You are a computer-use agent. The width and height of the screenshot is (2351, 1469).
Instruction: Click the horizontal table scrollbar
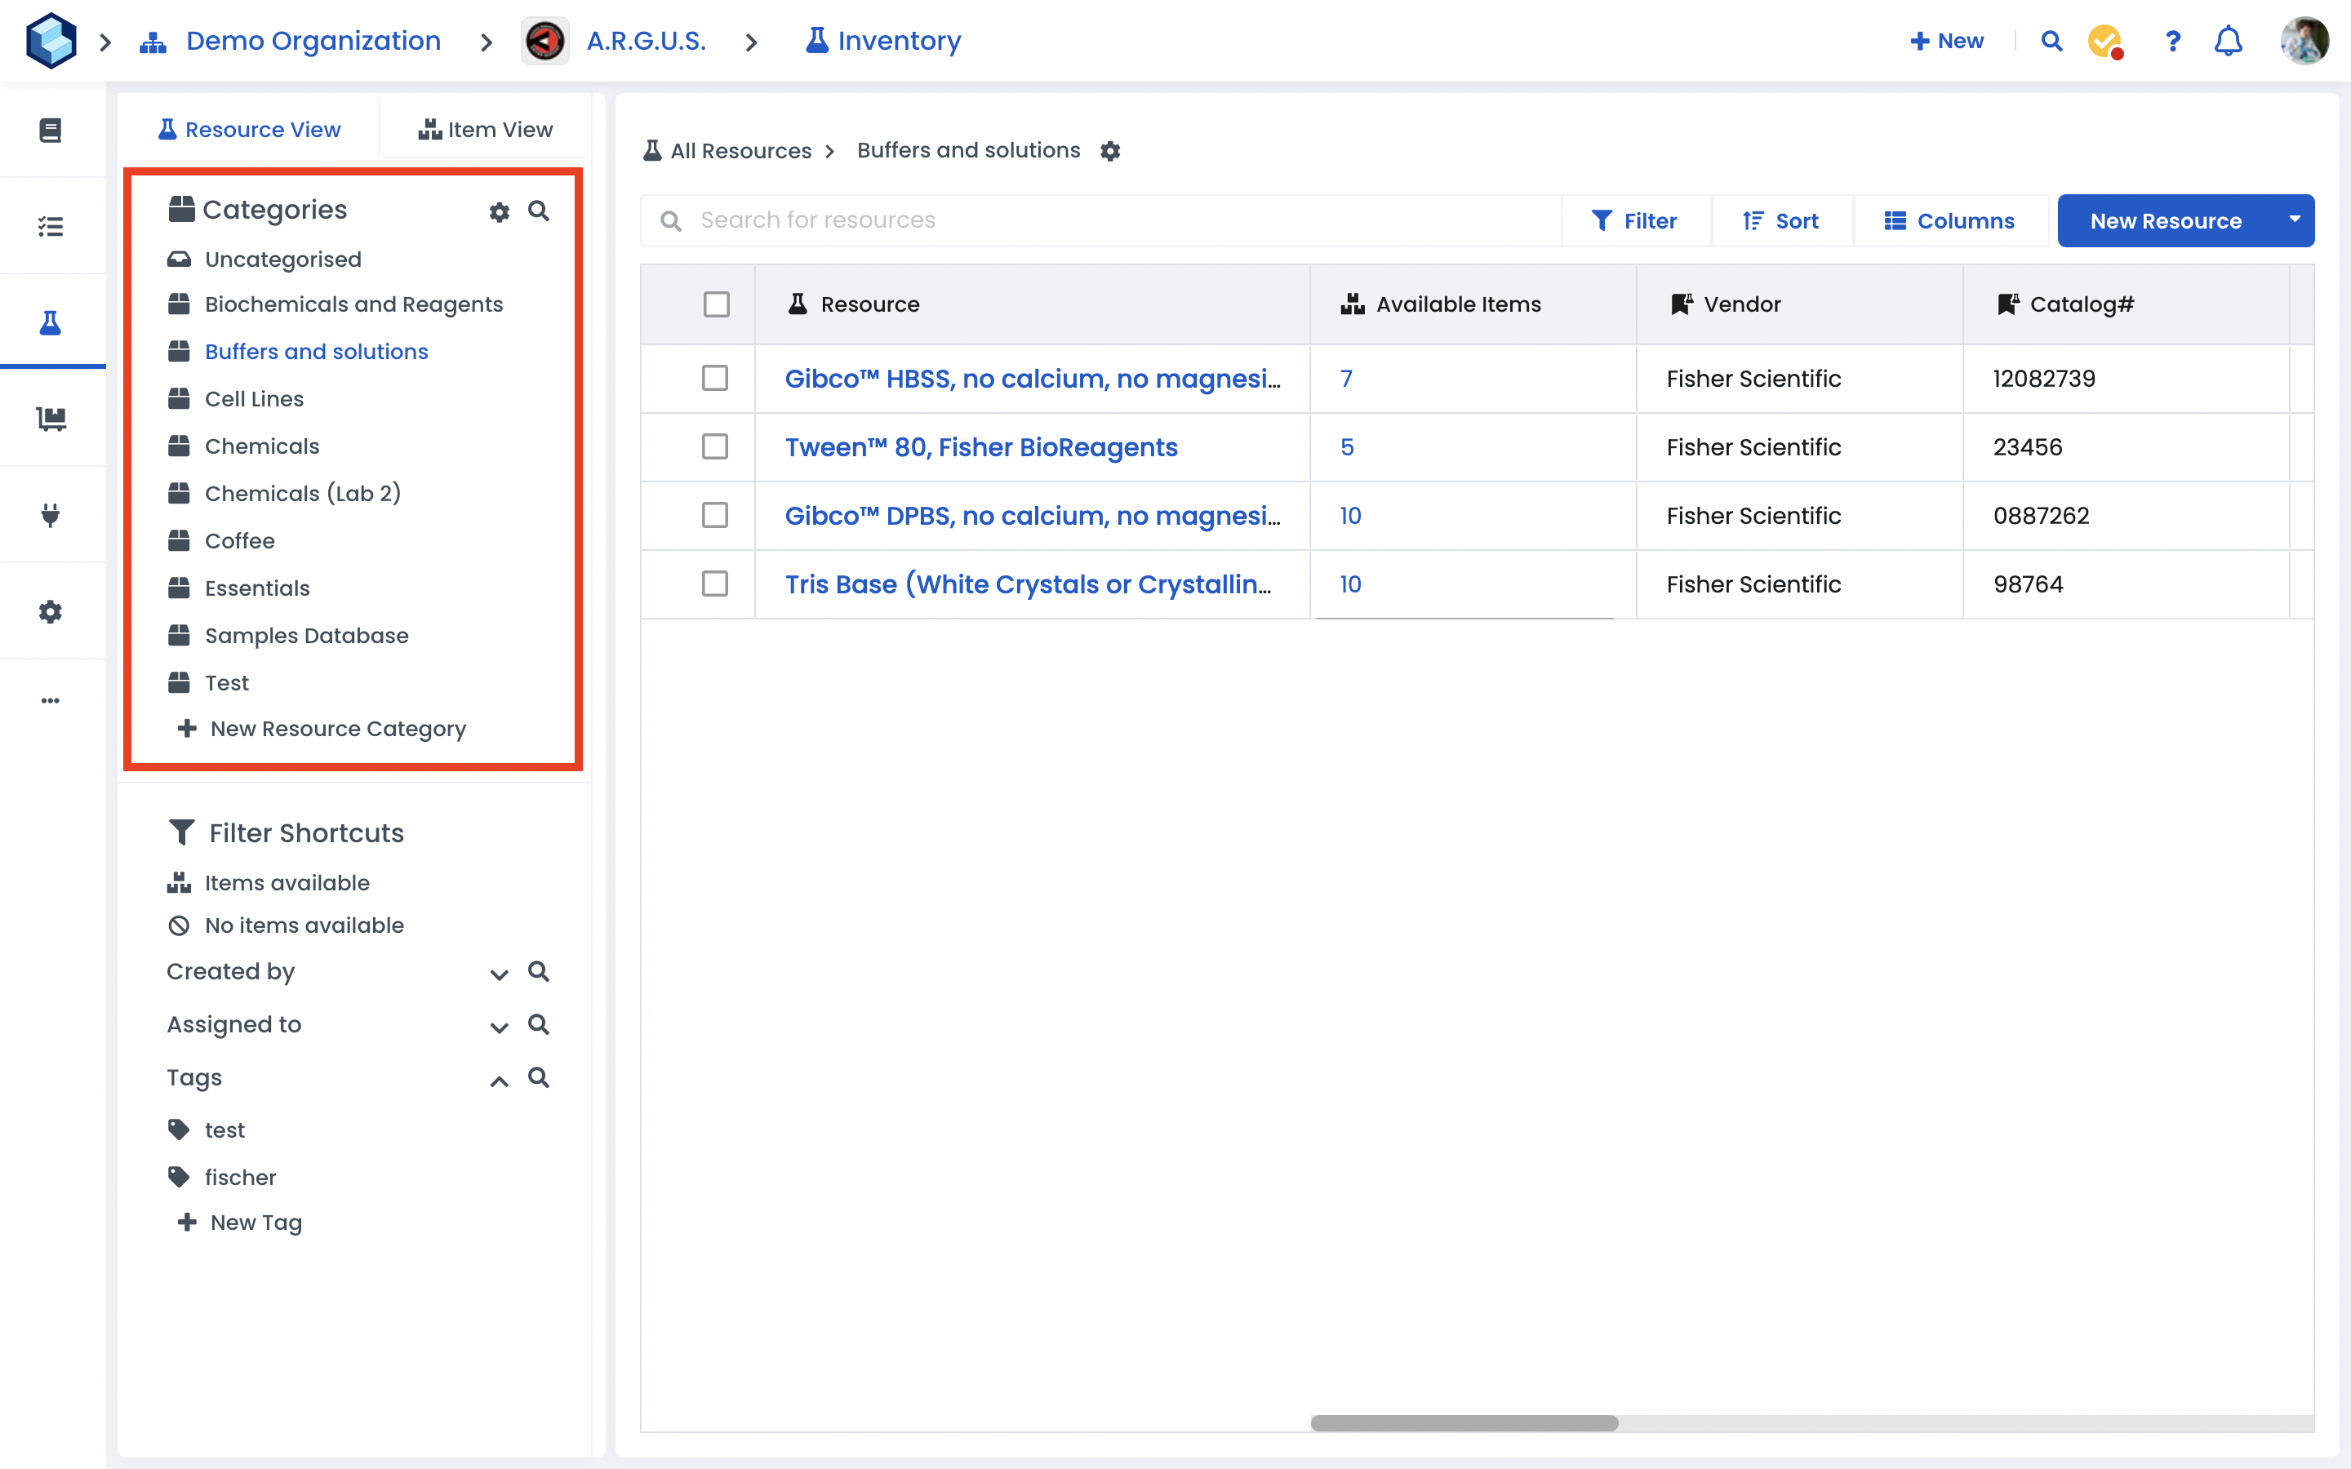coord(1464,1423)
